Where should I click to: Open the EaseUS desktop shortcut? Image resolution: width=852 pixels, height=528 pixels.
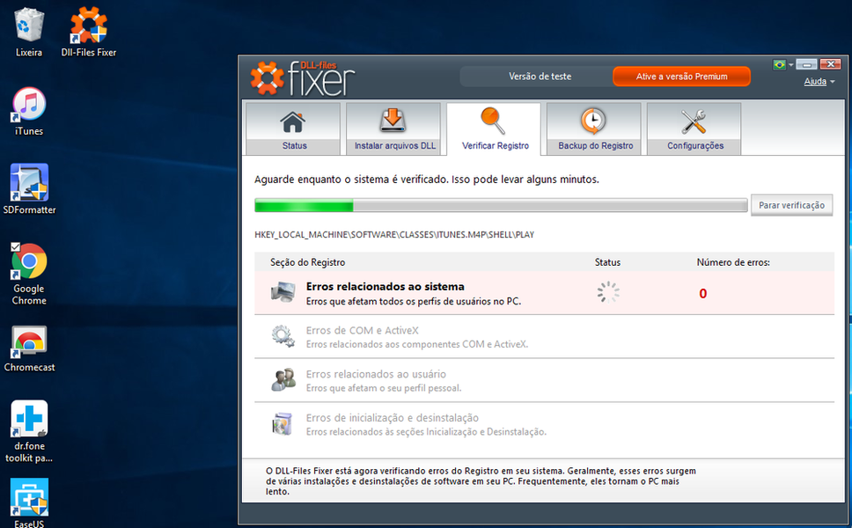click(29, 500)
